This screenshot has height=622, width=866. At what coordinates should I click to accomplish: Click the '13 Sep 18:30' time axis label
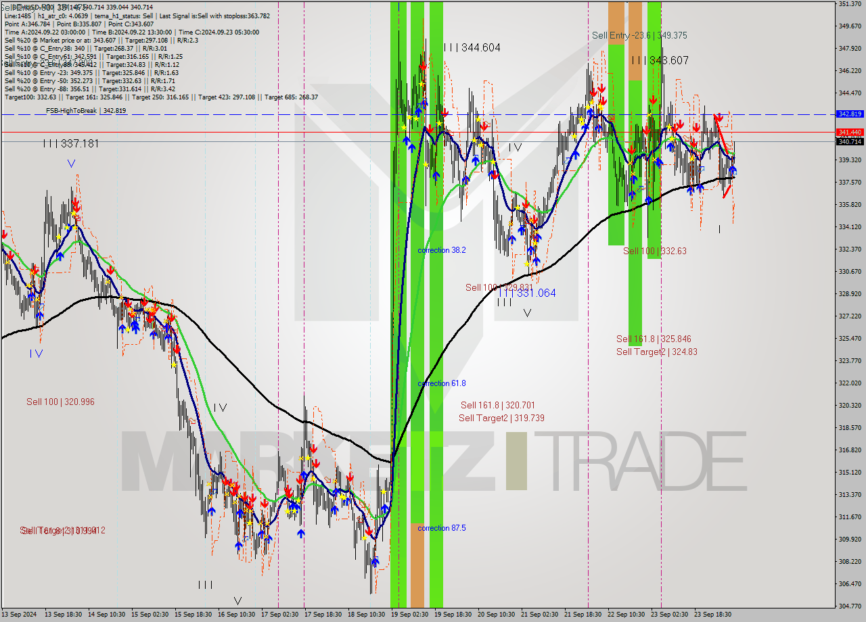[x=64, y=615]
